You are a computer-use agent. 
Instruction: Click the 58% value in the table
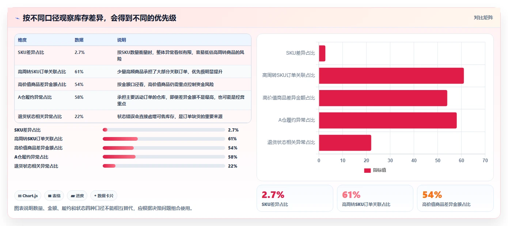point(79,97)
